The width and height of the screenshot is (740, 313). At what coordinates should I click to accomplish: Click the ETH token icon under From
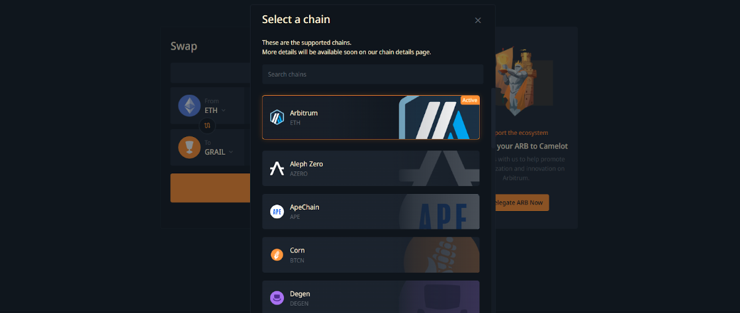pyautogui.click(x=189, y=105)
